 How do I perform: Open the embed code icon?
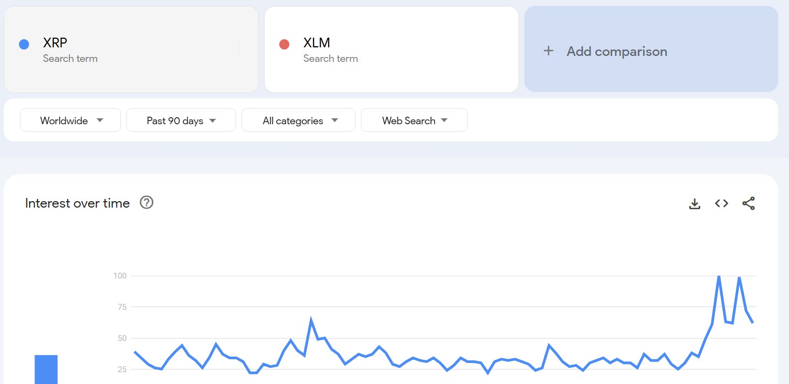click(722, 203)
